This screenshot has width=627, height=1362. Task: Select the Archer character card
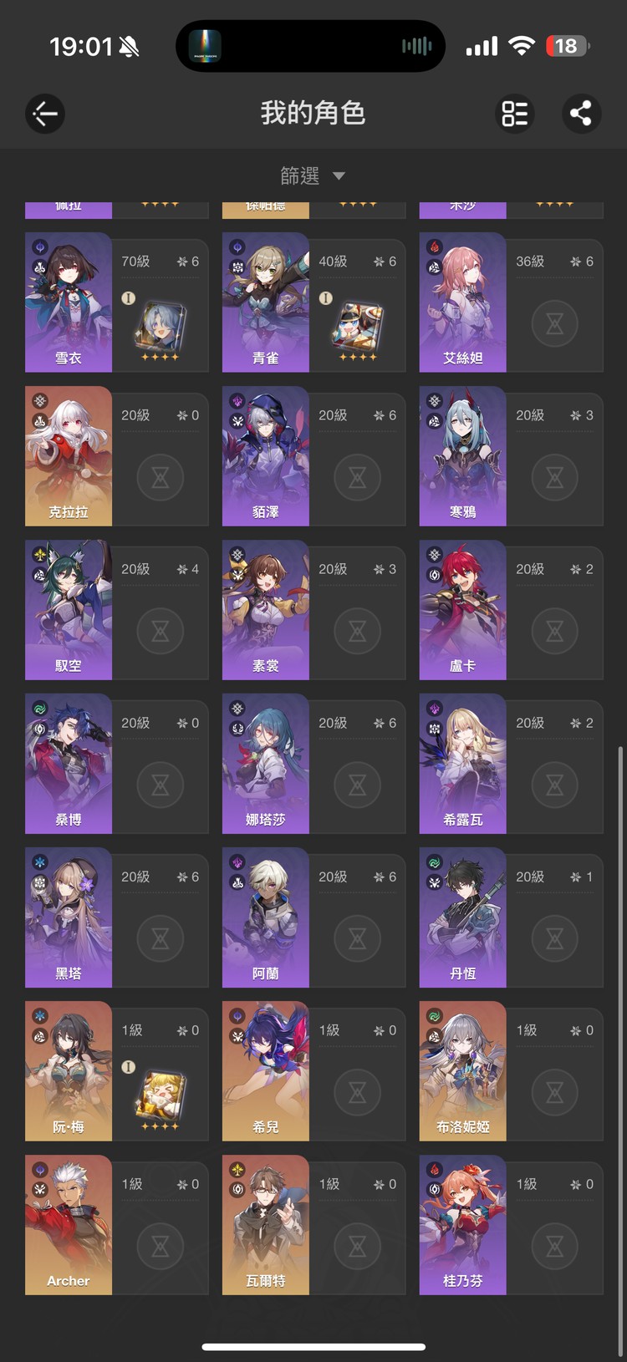pos(117,1225)
